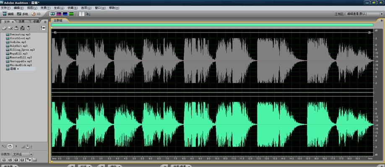
Task: Toggle autoplay icon in Files panel
Action: [4, 146]
